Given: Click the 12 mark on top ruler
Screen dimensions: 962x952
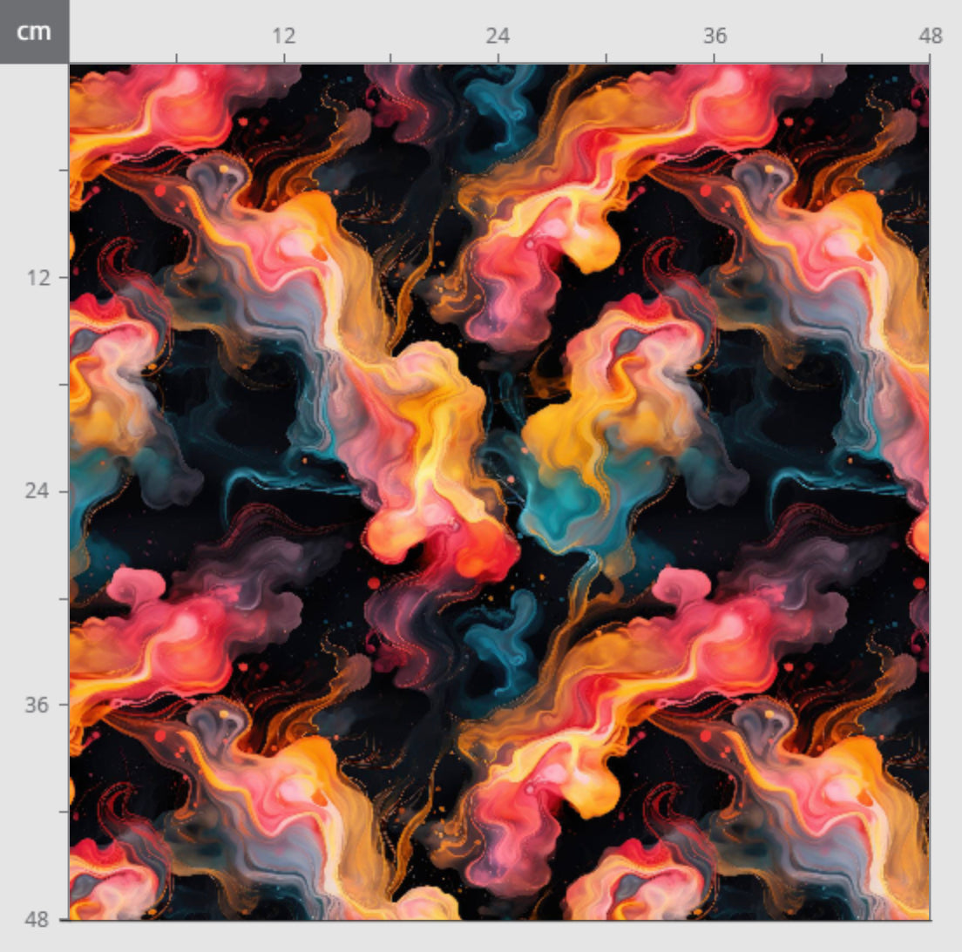Looking at the screenshot, I should click(x=284, y=37).
